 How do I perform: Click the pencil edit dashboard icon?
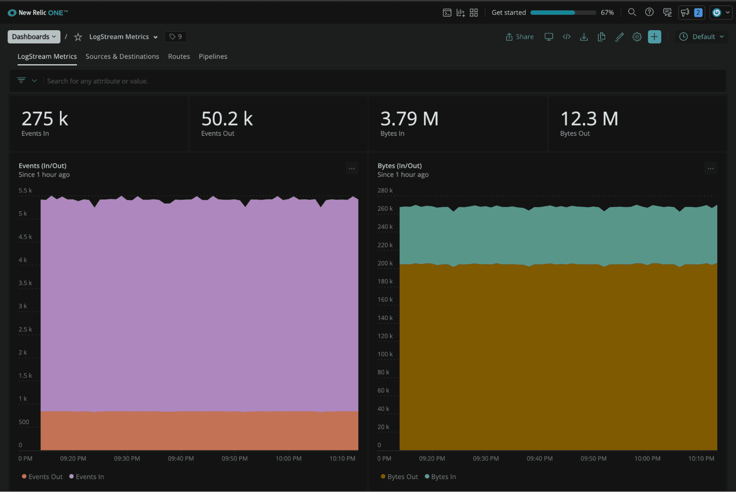point(619,37)
